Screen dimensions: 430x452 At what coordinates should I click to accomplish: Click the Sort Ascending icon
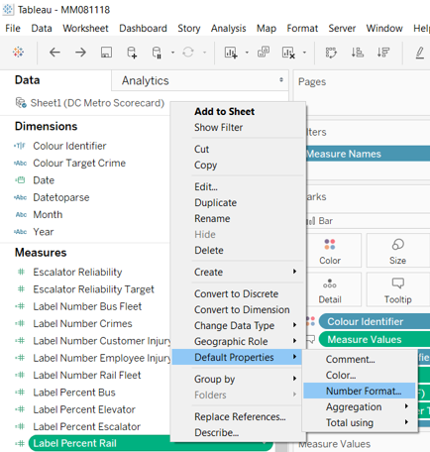coord(358,53)
